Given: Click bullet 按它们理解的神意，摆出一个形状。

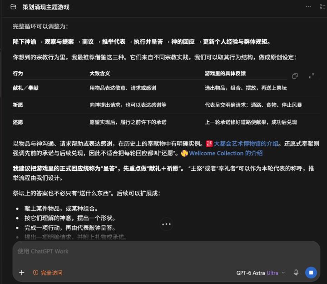Looking at the screenshot, I should [x=69, y=218].
